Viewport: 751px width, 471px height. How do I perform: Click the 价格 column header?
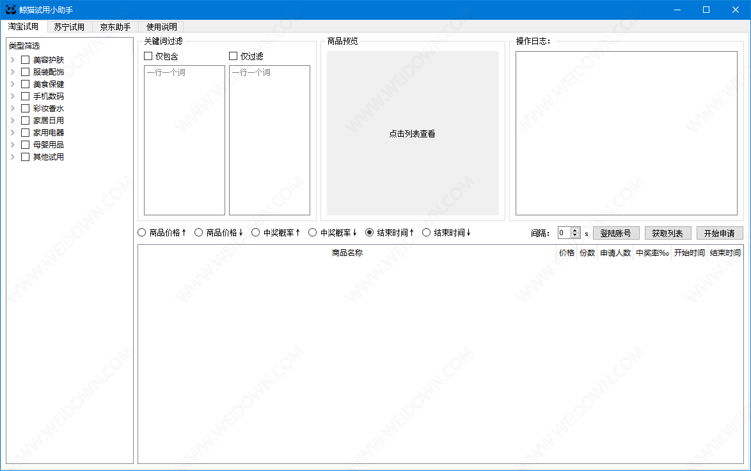click(567, 252)
